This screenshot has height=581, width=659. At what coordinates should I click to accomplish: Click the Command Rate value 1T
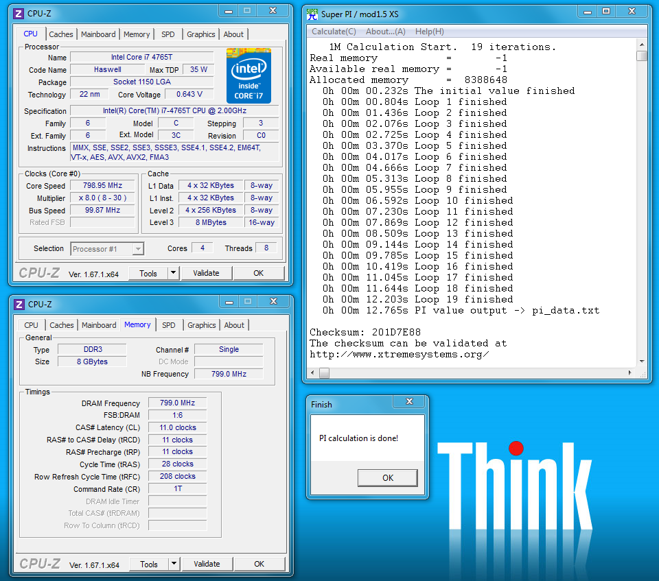point(177,488)
